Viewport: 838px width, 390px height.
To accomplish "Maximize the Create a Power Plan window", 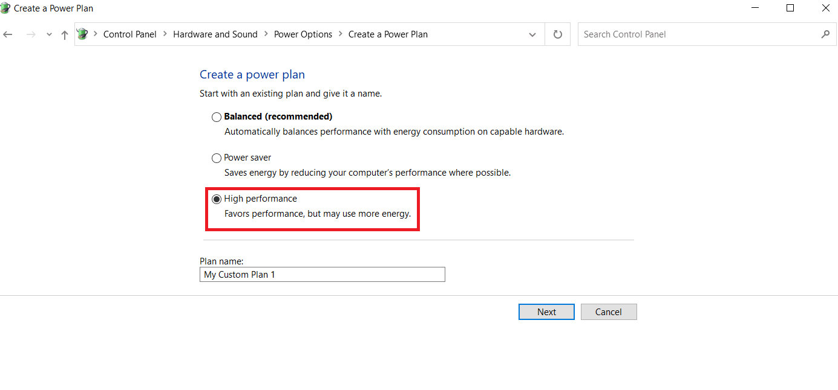I will [790, 8].
